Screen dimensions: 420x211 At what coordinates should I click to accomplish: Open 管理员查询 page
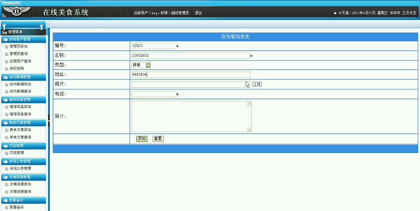coord(19,54)
